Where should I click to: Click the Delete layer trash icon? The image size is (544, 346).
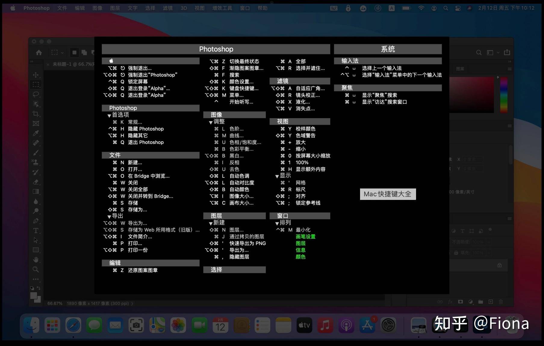(501, 302)
